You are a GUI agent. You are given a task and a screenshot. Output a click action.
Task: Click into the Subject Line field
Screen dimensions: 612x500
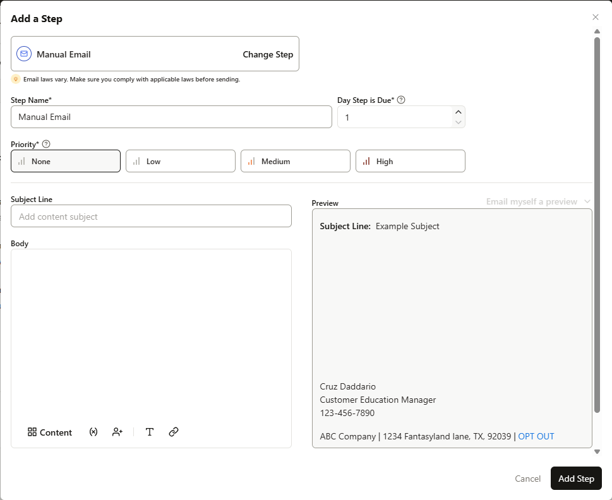pyautogui.click(x=151, y=216)
